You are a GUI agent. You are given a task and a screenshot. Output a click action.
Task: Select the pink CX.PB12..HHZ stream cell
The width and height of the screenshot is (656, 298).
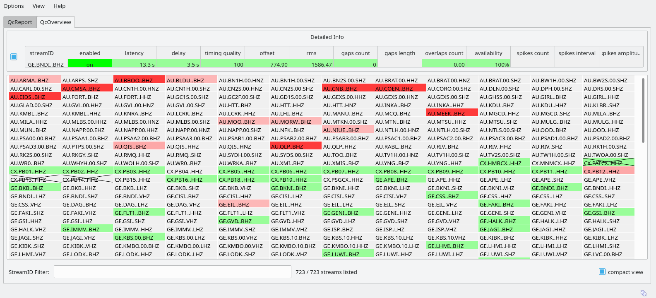(608, 171)
